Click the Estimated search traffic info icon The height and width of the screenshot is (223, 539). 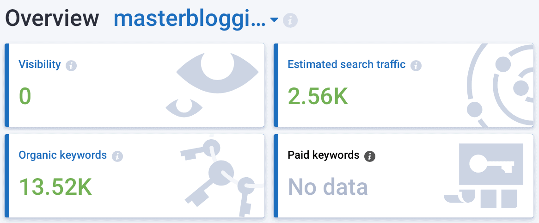[416, 65]
